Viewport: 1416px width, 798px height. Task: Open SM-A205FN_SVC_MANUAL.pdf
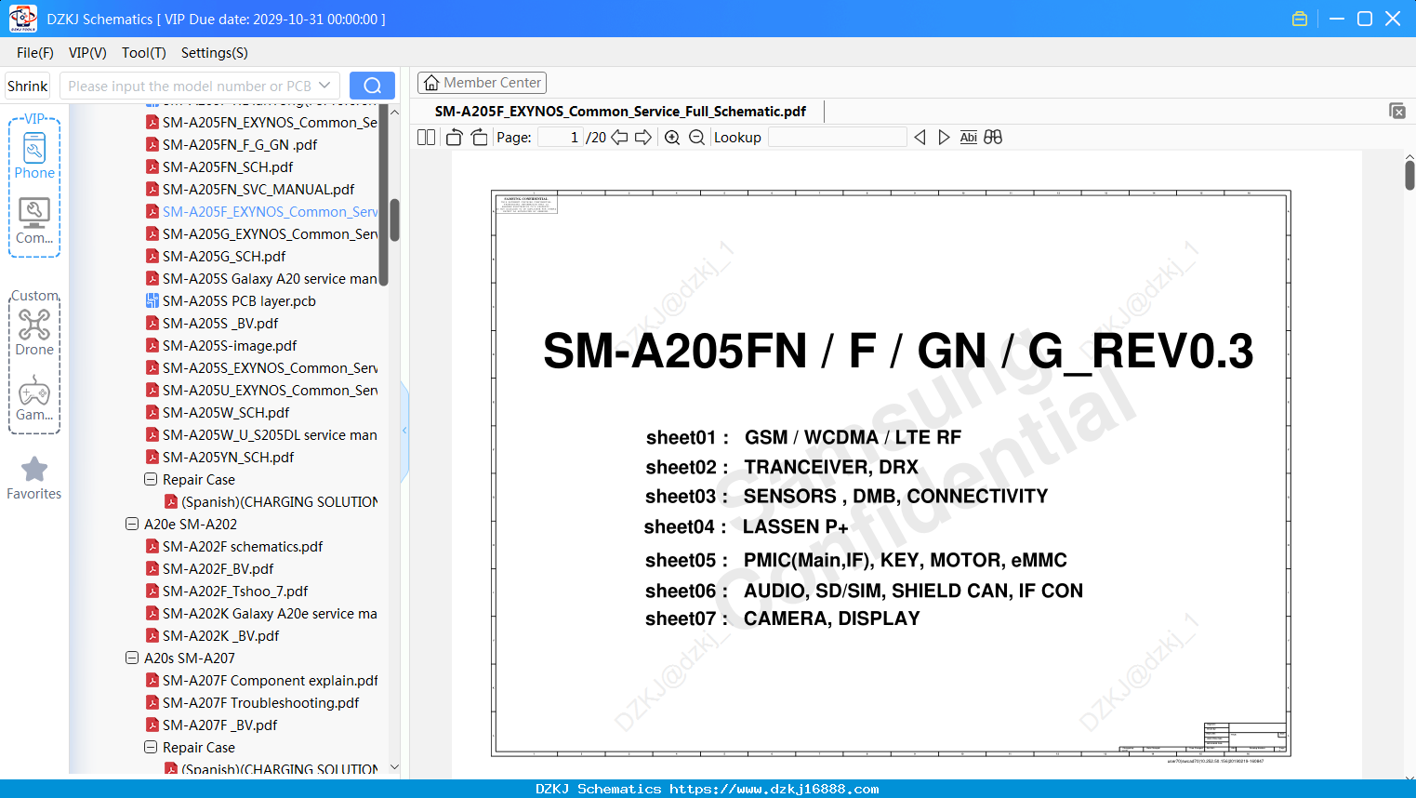tap(250, 190)
